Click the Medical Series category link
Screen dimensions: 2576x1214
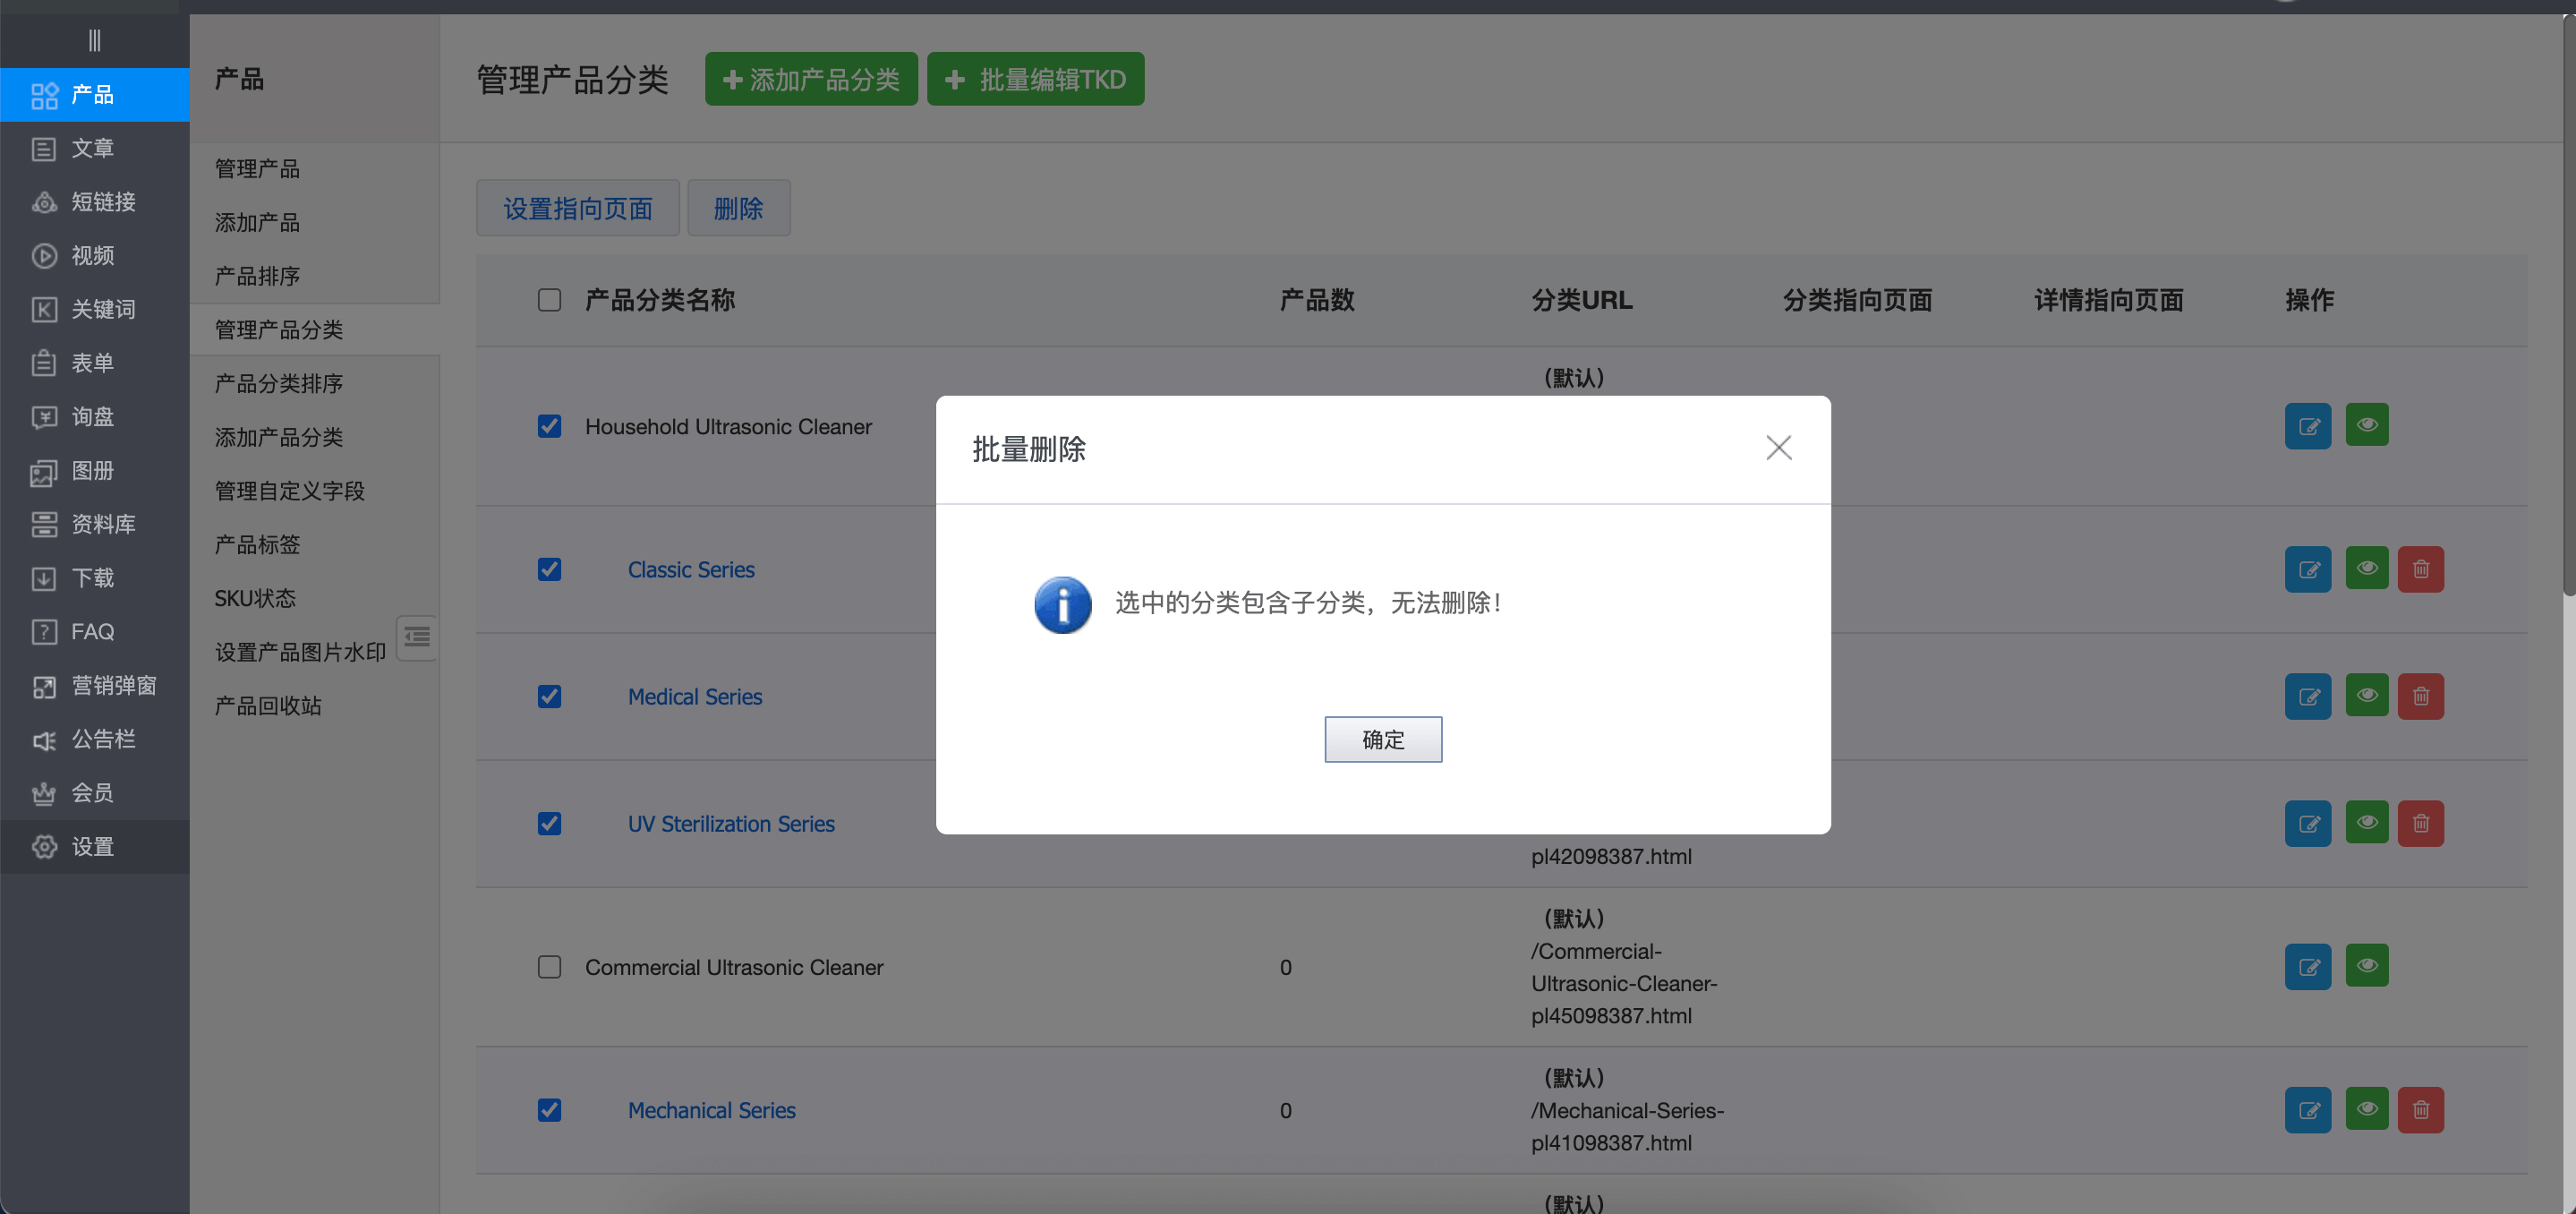[x=694, y=696]
